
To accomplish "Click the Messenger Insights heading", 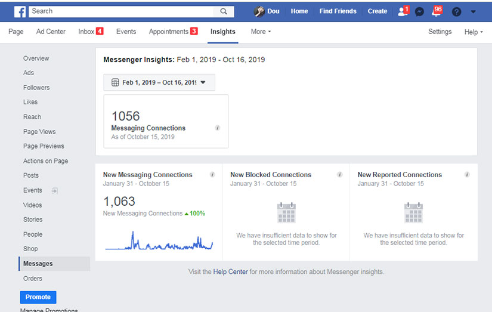I will [x=184, y=60].
